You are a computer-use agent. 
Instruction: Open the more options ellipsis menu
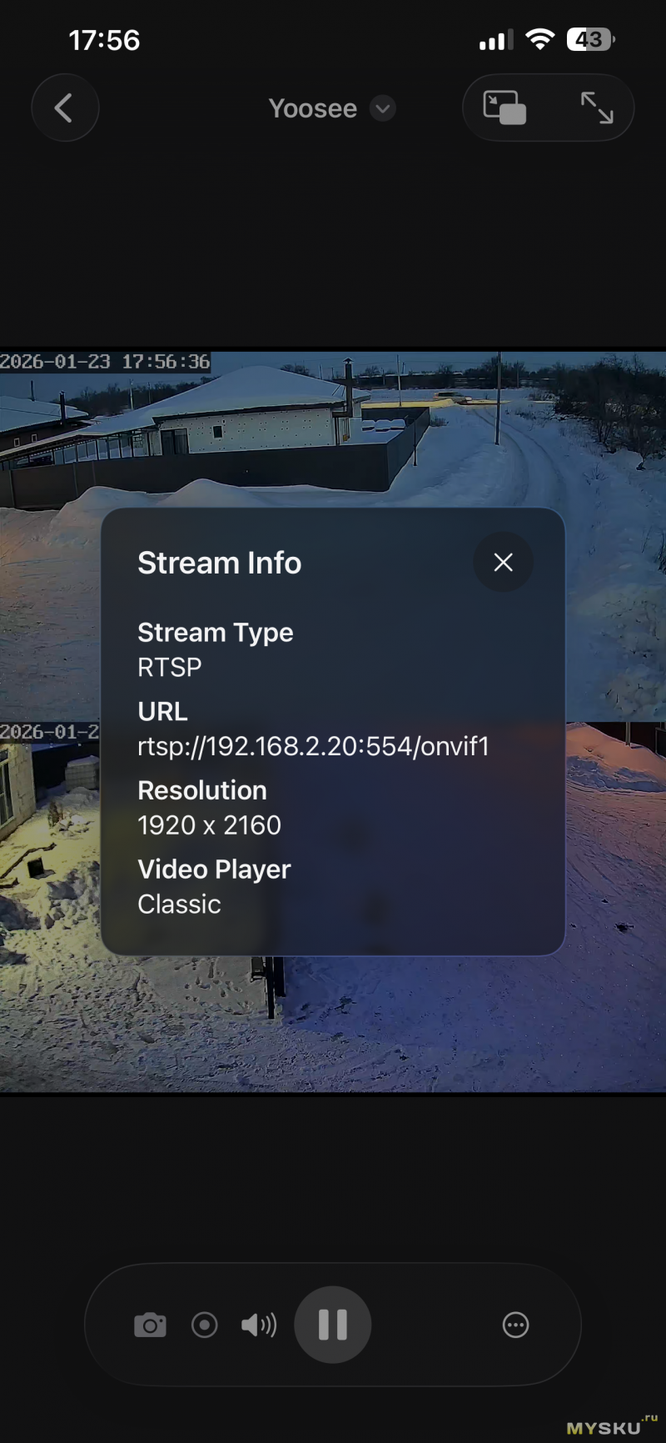pos(515,1325)
